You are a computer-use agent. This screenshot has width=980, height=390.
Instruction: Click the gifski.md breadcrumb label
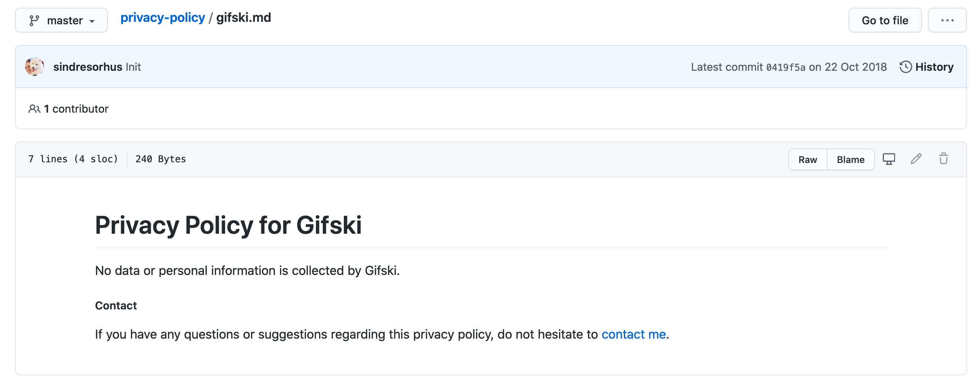(x=243, y=18)
